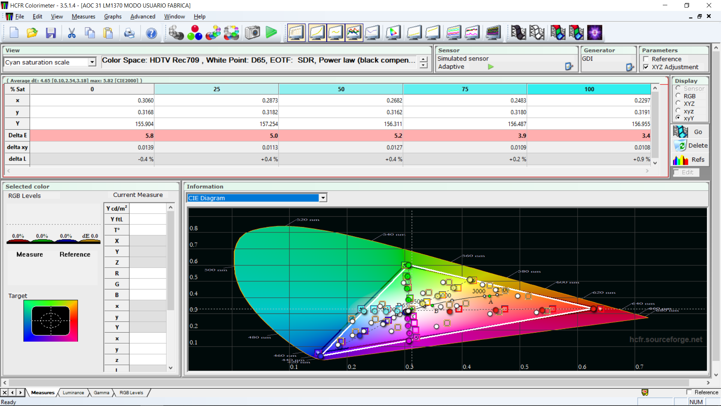
Task: Click the generator configure icon in Generator panel
Action: [x=630, y=67]
